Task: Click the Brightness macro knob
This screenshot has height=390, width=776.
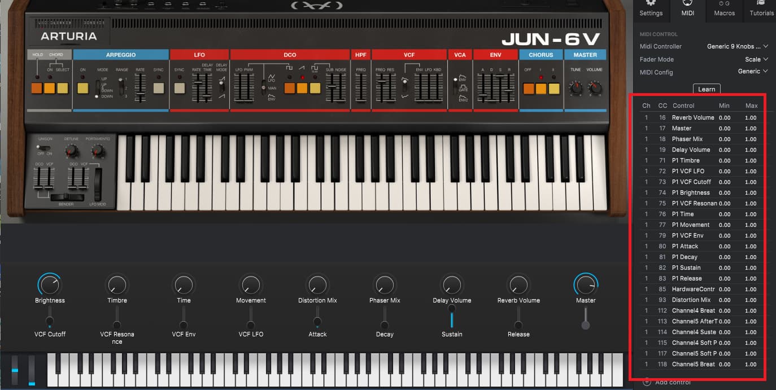Action: (x=50, y=285)
